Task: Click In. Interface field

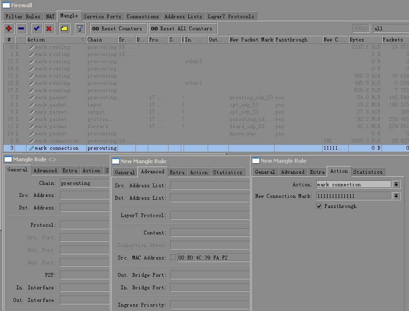Action: [x=84, y=287]
